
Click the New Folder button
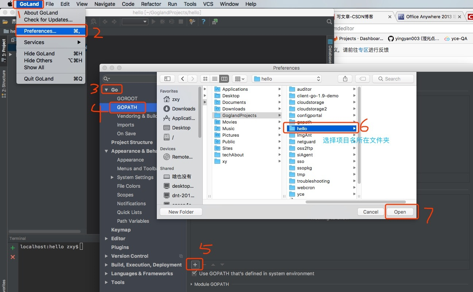[x=181, y=212]
